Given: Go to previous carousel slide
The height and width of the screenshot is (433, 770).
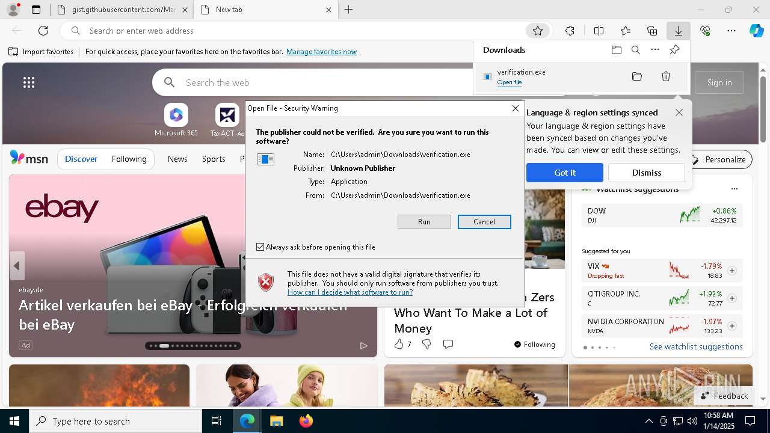Looking at the screenshot, I should [x=17, y=266].
